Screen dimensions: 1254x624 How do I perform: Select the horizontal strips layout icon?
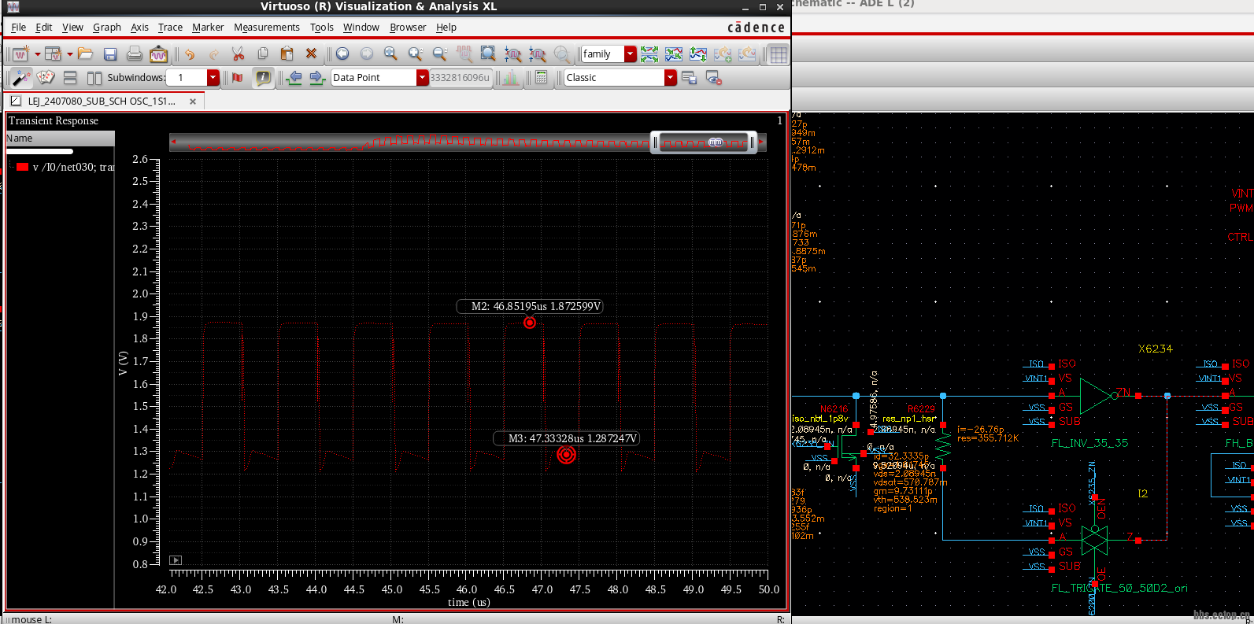pos(70,78)
